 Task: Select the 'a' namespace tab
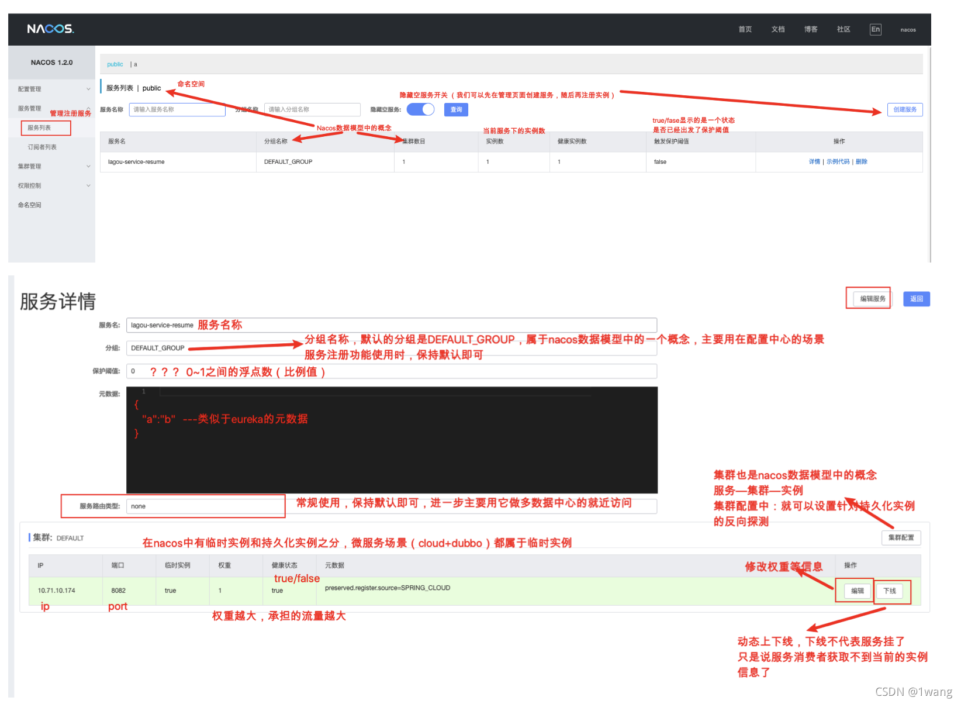tap(135, 64)
